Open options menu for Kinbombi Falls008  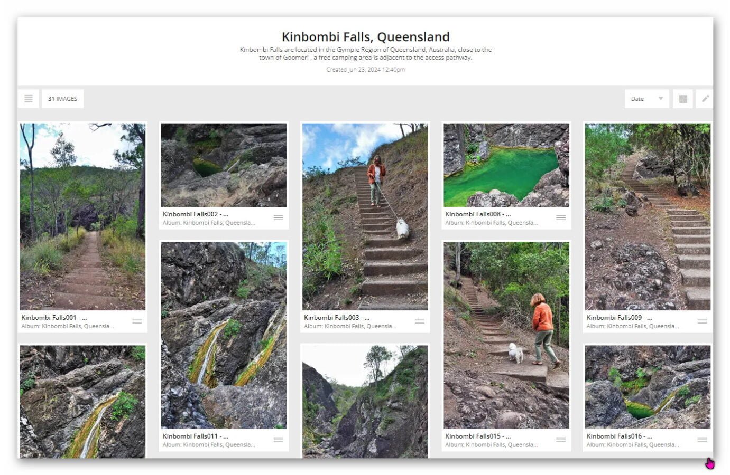561,218
